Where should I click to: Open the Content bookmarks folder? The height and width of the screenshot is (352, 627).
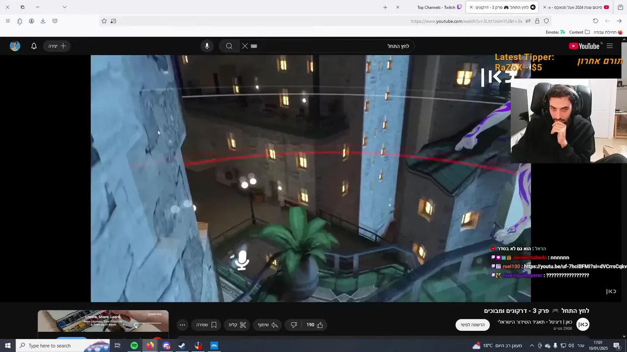click(x=579, y=32)
